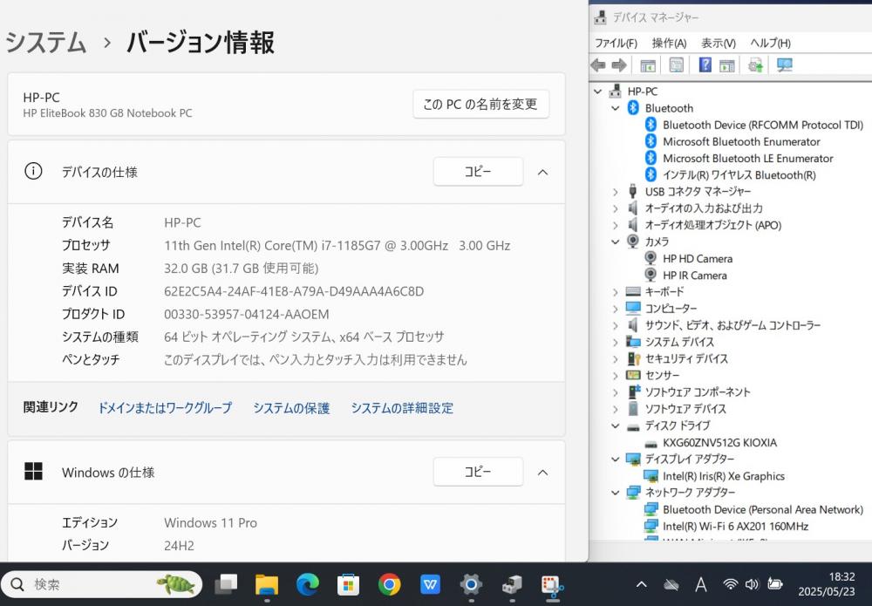Click the Scan for hardware changes monitor icon
Viewport: 872px width, 606px height.
pyautogui.click(x=784, y=65)
